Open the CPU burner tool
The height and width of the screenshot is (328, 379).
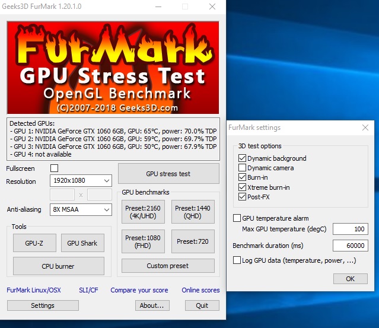59,266
